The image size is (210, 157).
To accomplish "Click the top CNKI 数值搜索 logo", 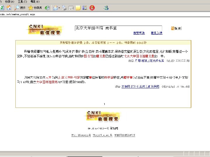I will (x=45, y=30).
